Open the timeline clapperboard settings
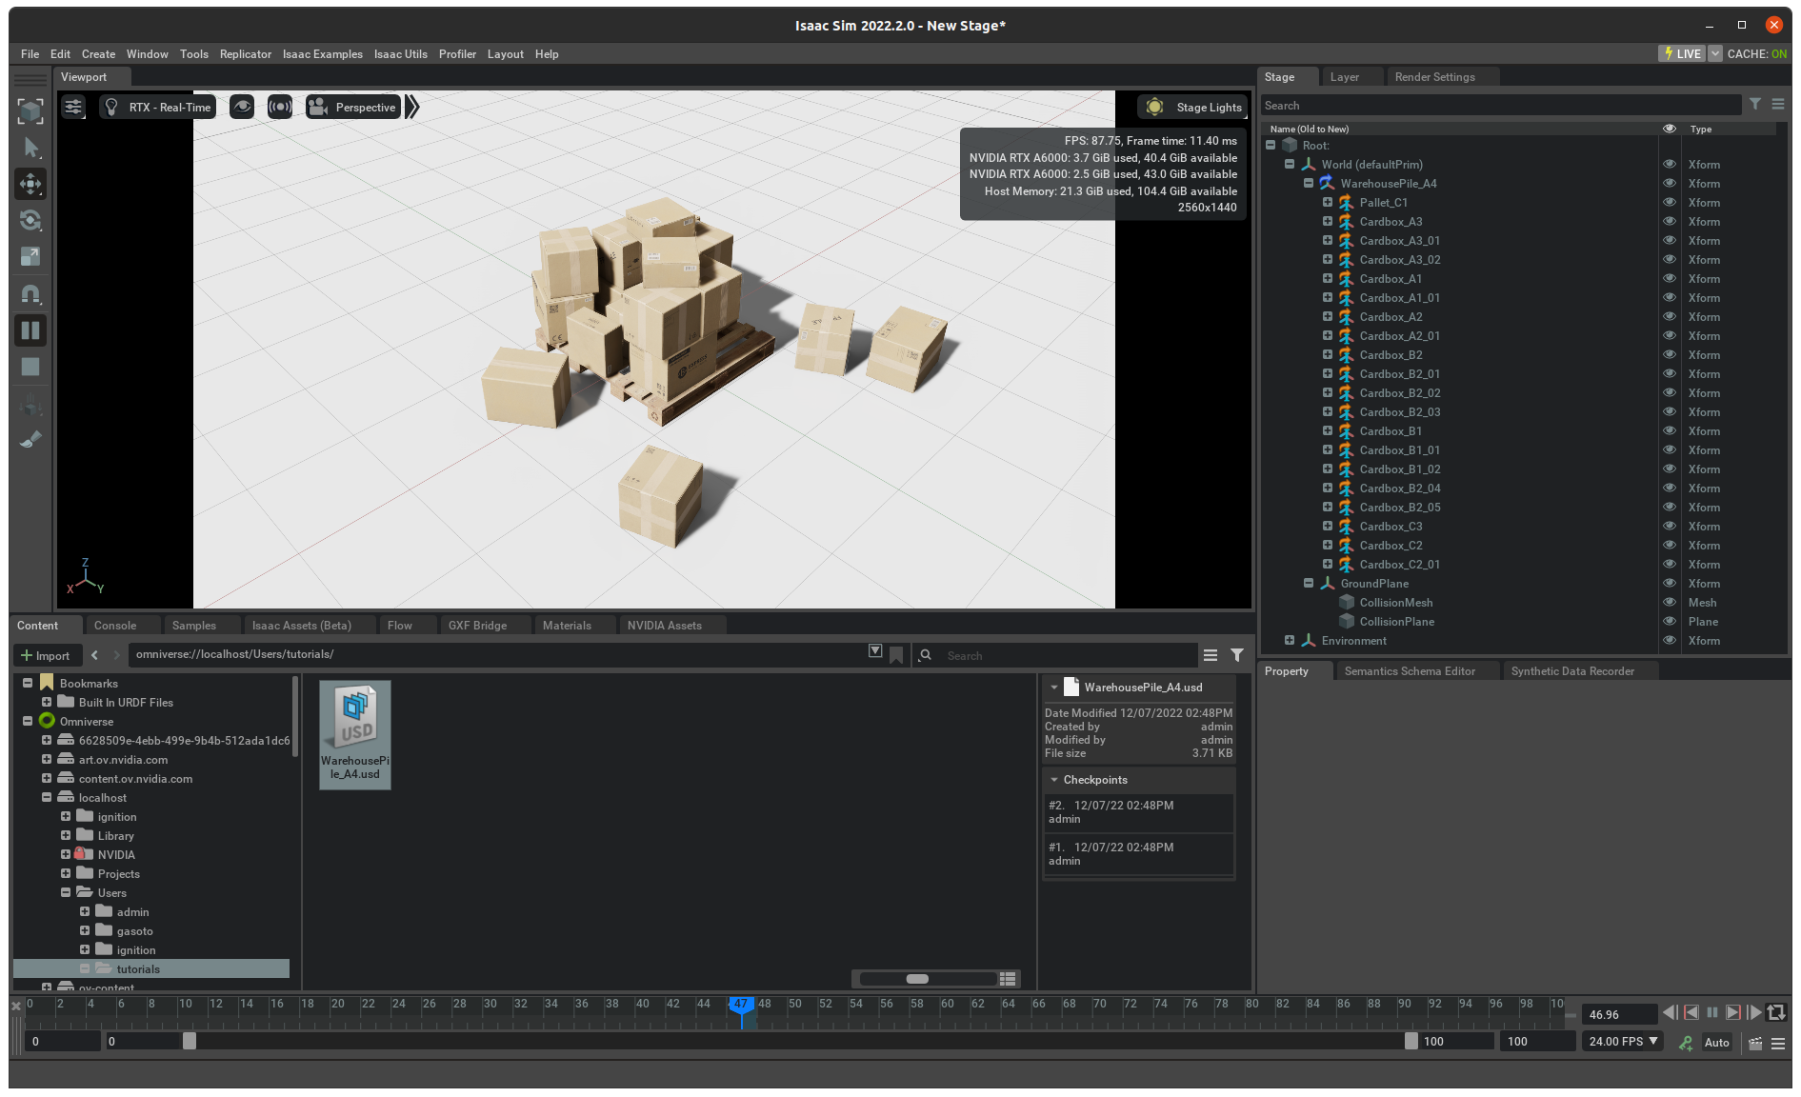 tap(1755, 1043)
